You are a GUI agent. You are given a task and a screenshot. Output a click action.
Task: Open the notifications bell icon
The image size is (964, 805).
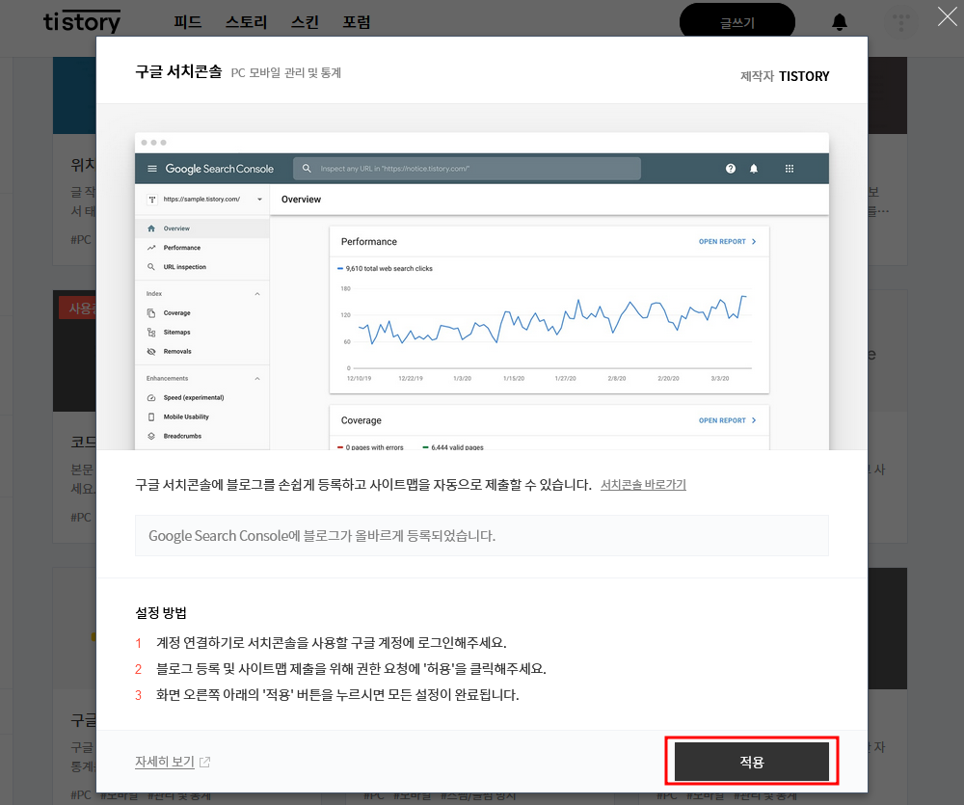click(x=840, y=22)
